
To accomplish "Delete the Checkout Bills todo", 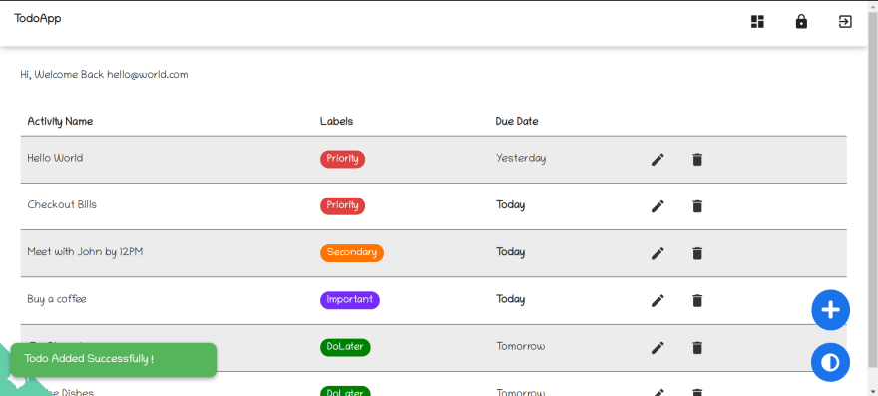I will 697,206.
